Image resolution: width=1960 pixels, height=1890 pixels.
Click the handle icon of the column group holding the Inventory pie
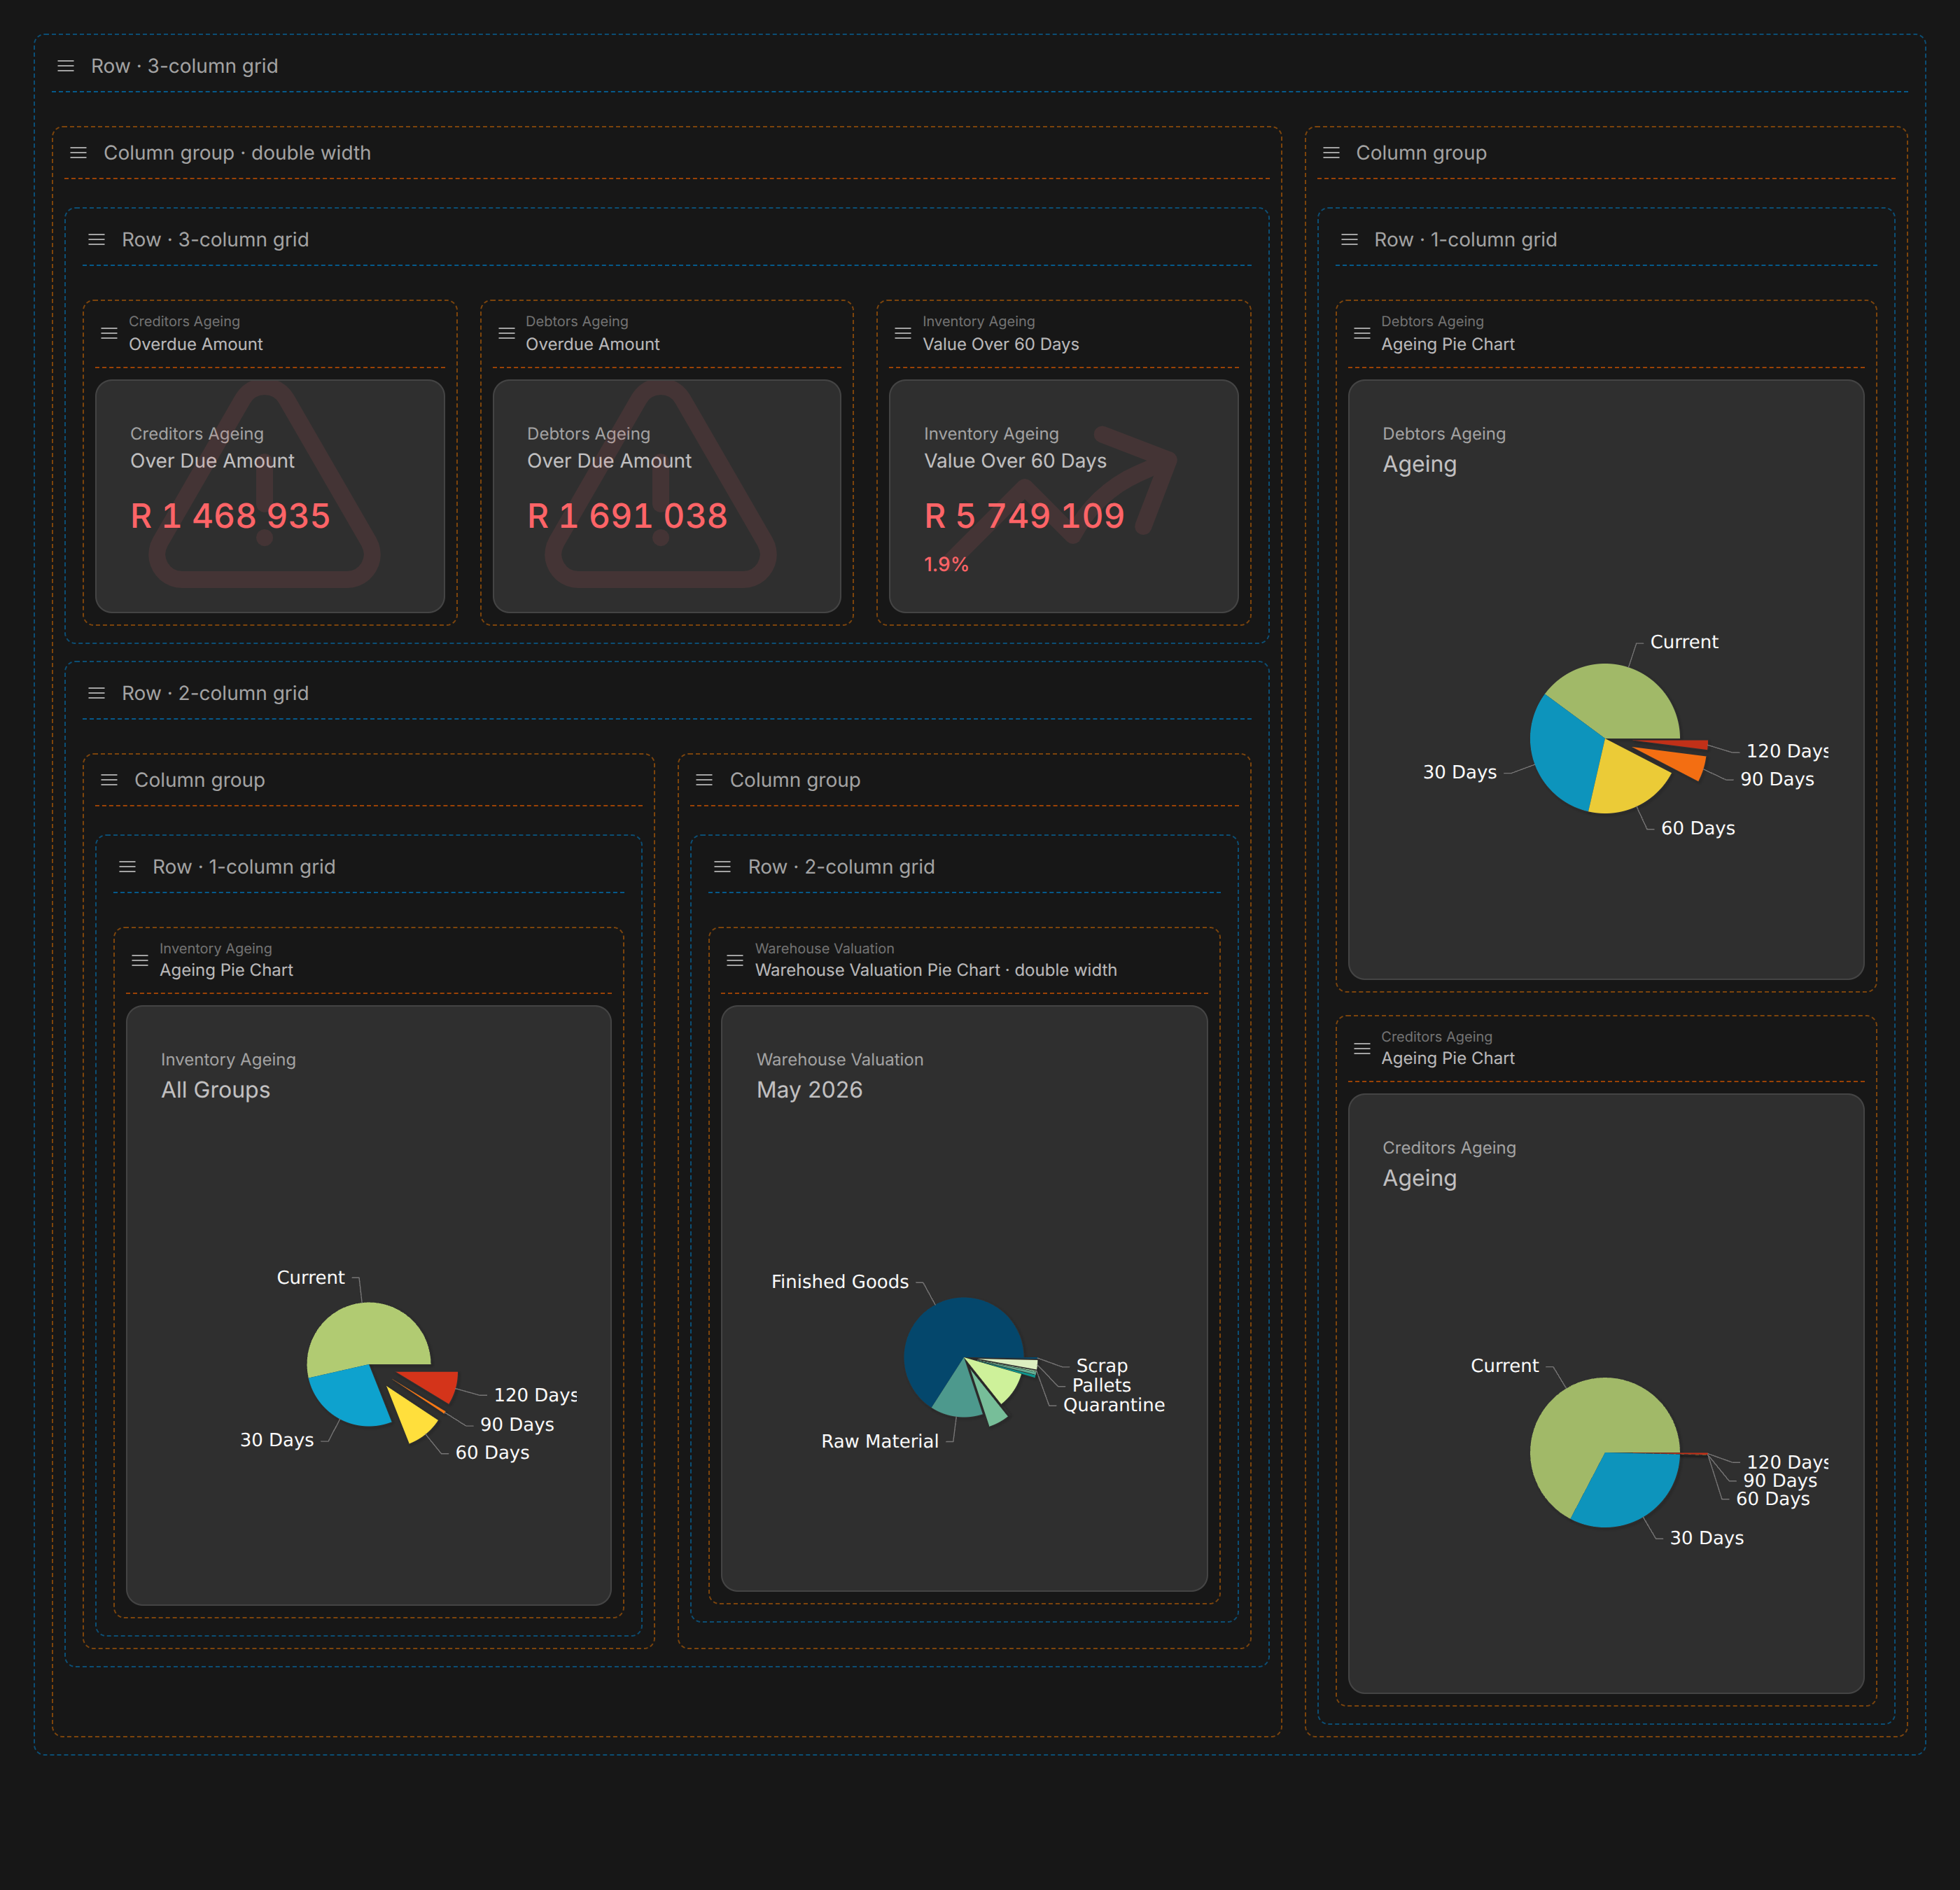pos(109,780)
